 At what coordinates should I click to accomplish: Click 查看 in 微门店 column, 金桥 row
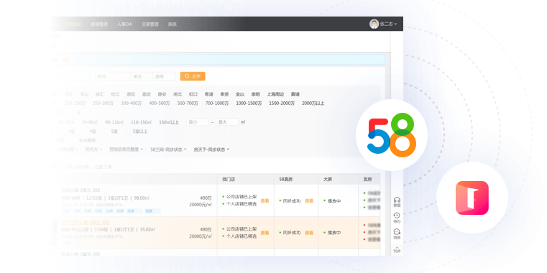265,201
